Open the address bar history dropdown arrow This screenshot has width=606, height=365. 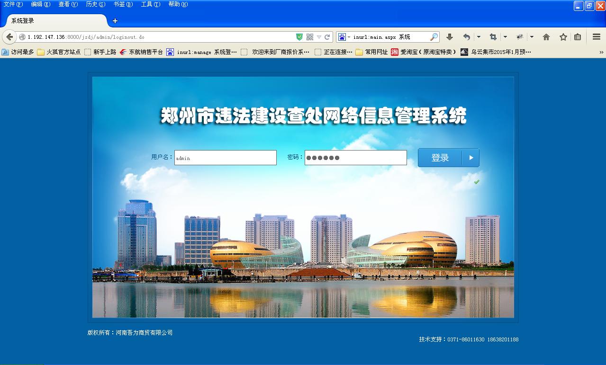[319, 37]
